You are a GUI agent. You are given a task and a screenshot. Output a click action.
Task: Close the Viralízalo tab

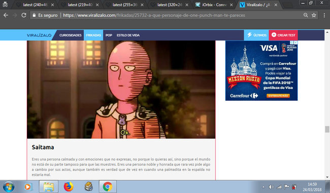(x=276, y=5)
